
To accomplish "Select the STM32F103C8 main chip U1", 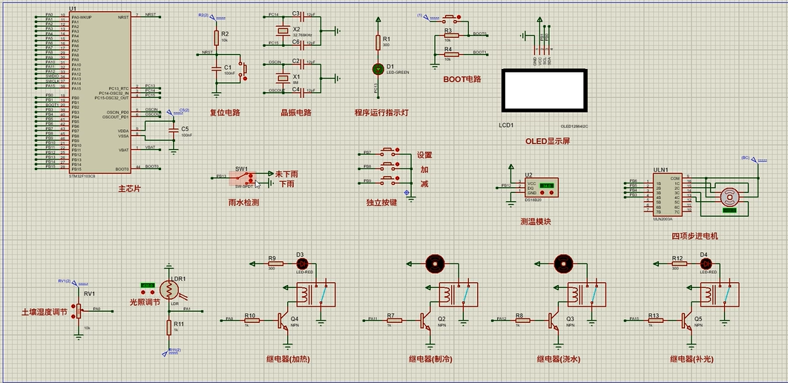I will [100, 92].
